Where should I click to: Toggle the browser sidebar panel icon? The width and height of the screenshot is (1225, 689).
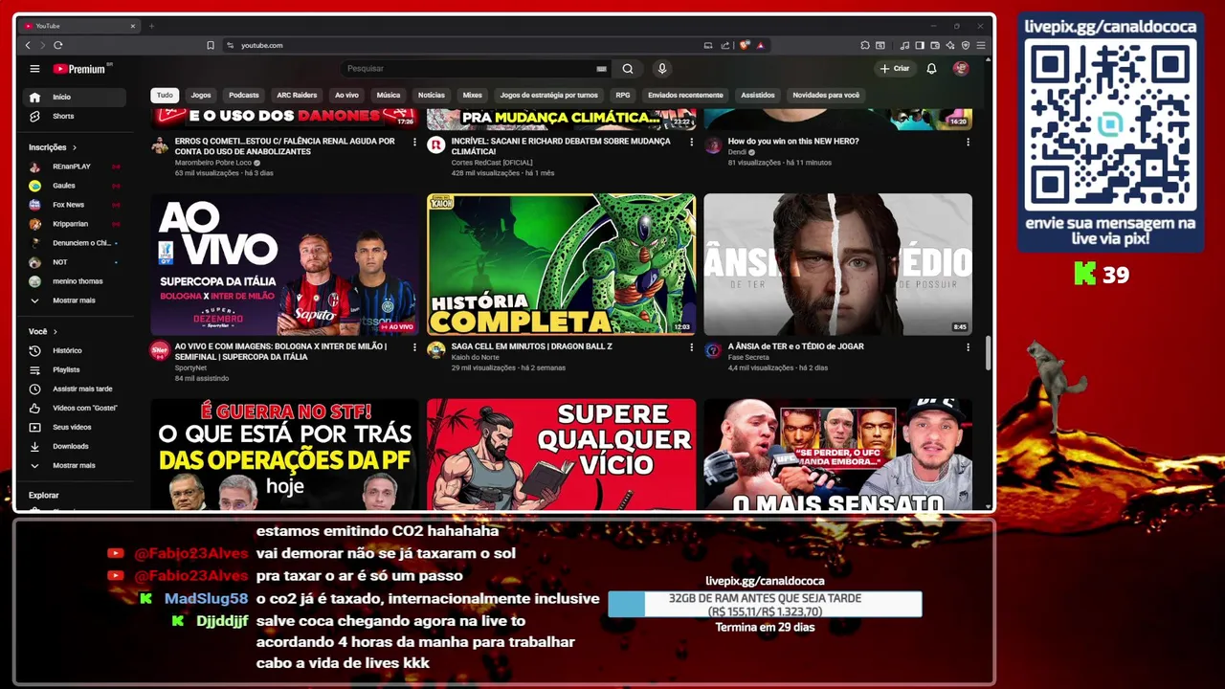pyautogui.click(x=920, y=45)
